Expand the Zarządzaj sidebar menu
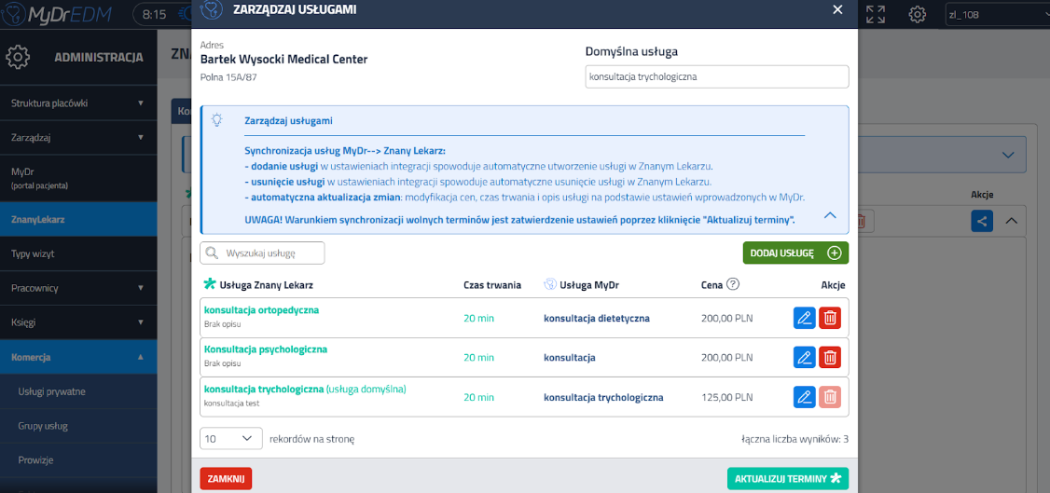1050x493 pixels. pyautogui.click(x=78, y=138)
